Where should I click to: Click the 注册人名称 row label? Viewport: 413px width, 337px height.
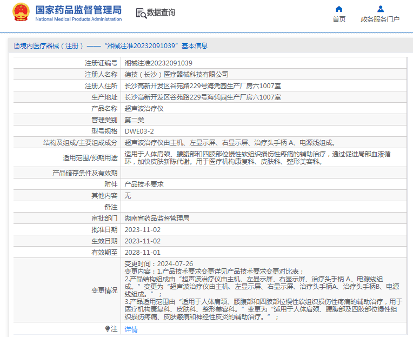pyautogui.click(x=101, y=75)
